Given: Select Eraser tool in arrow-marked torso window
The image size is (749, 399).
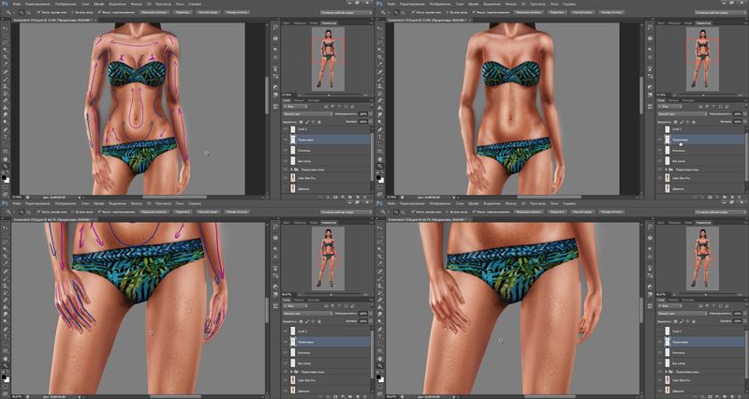Looking at the screenshot, I should pos(6,101).
